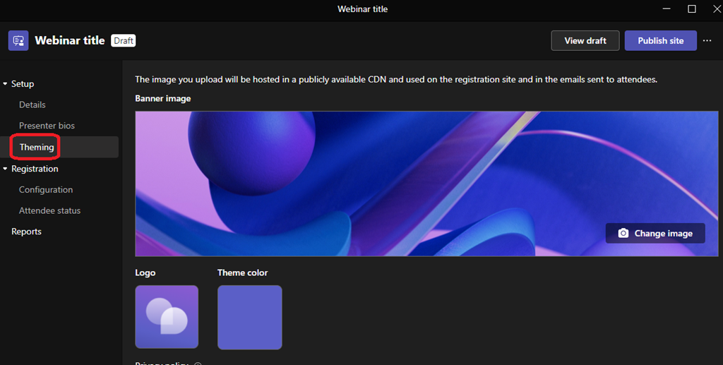The height and width of the screenshot is (365, 723).
Task: Open the Theme color swatch
Action: click(250, 317)
